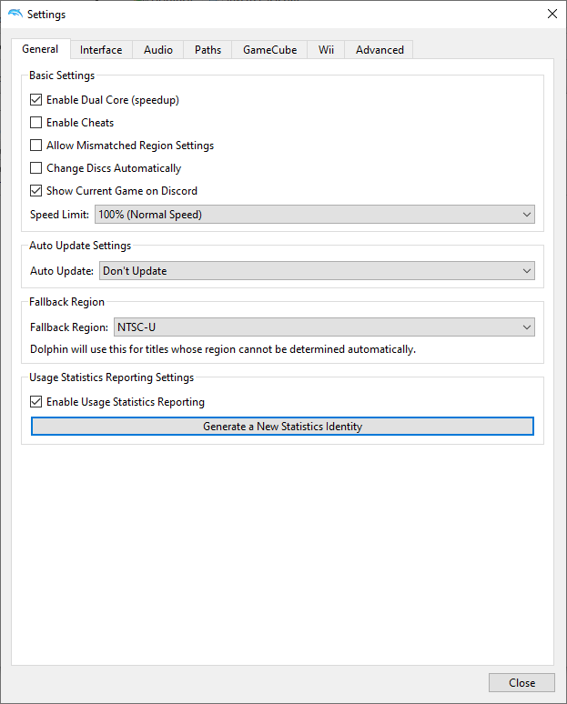The image size is (567, 704).
Task: Click the Dolphin logo icon in title bar
Action: coord(15,14)
